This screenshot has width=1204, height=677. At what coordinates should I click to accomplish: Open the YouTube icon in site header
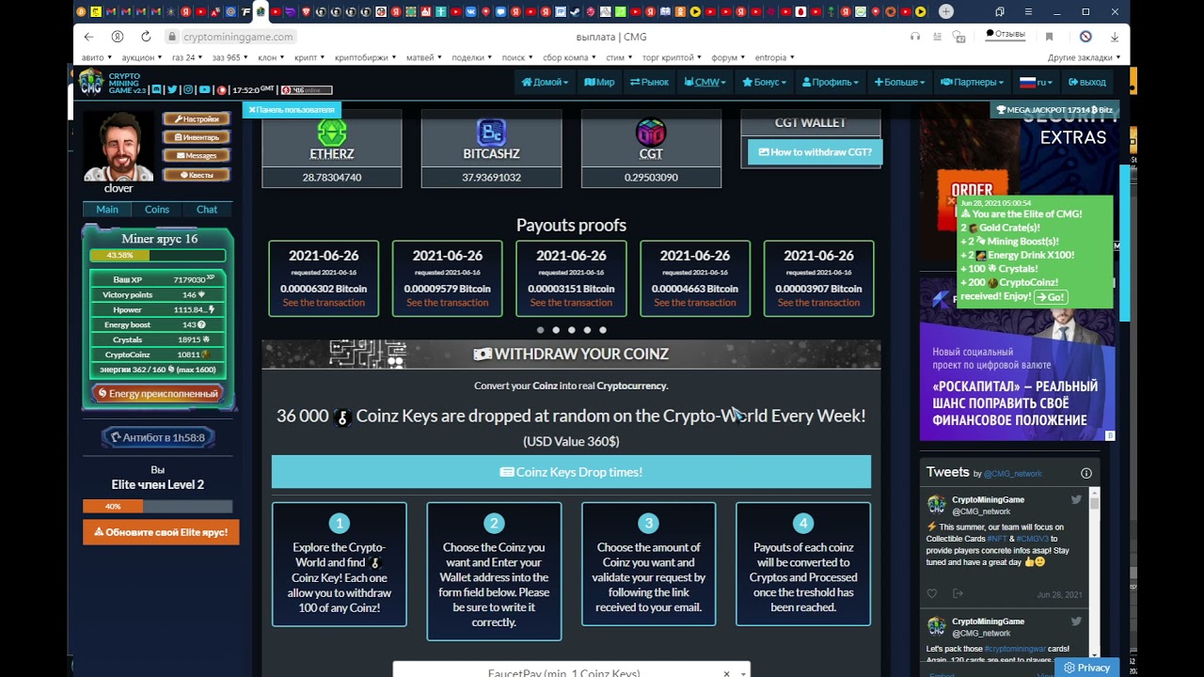204,89
